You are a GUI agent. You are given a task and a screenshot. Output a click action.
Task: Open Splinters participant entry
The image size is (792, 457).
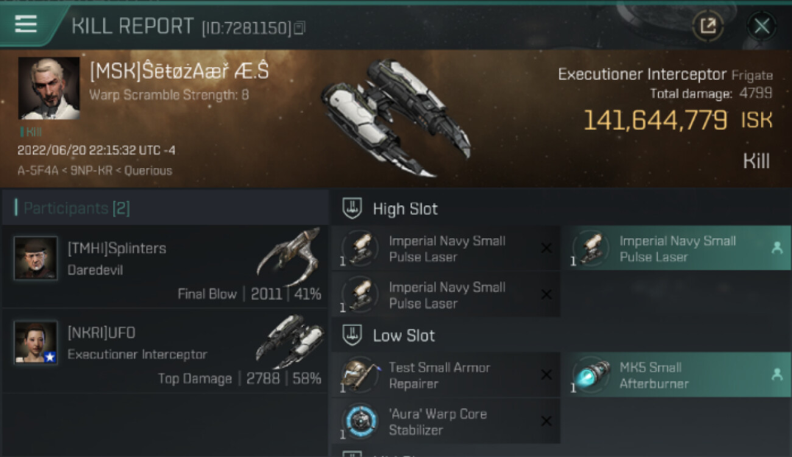164,266
